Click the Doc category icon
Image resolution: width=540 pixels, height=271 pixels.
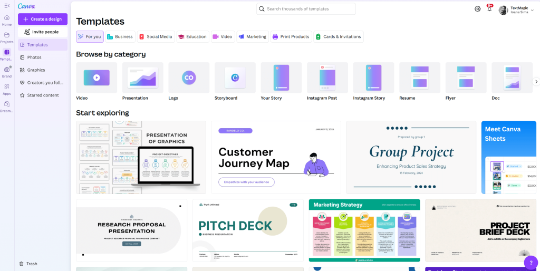coord(512,78)
